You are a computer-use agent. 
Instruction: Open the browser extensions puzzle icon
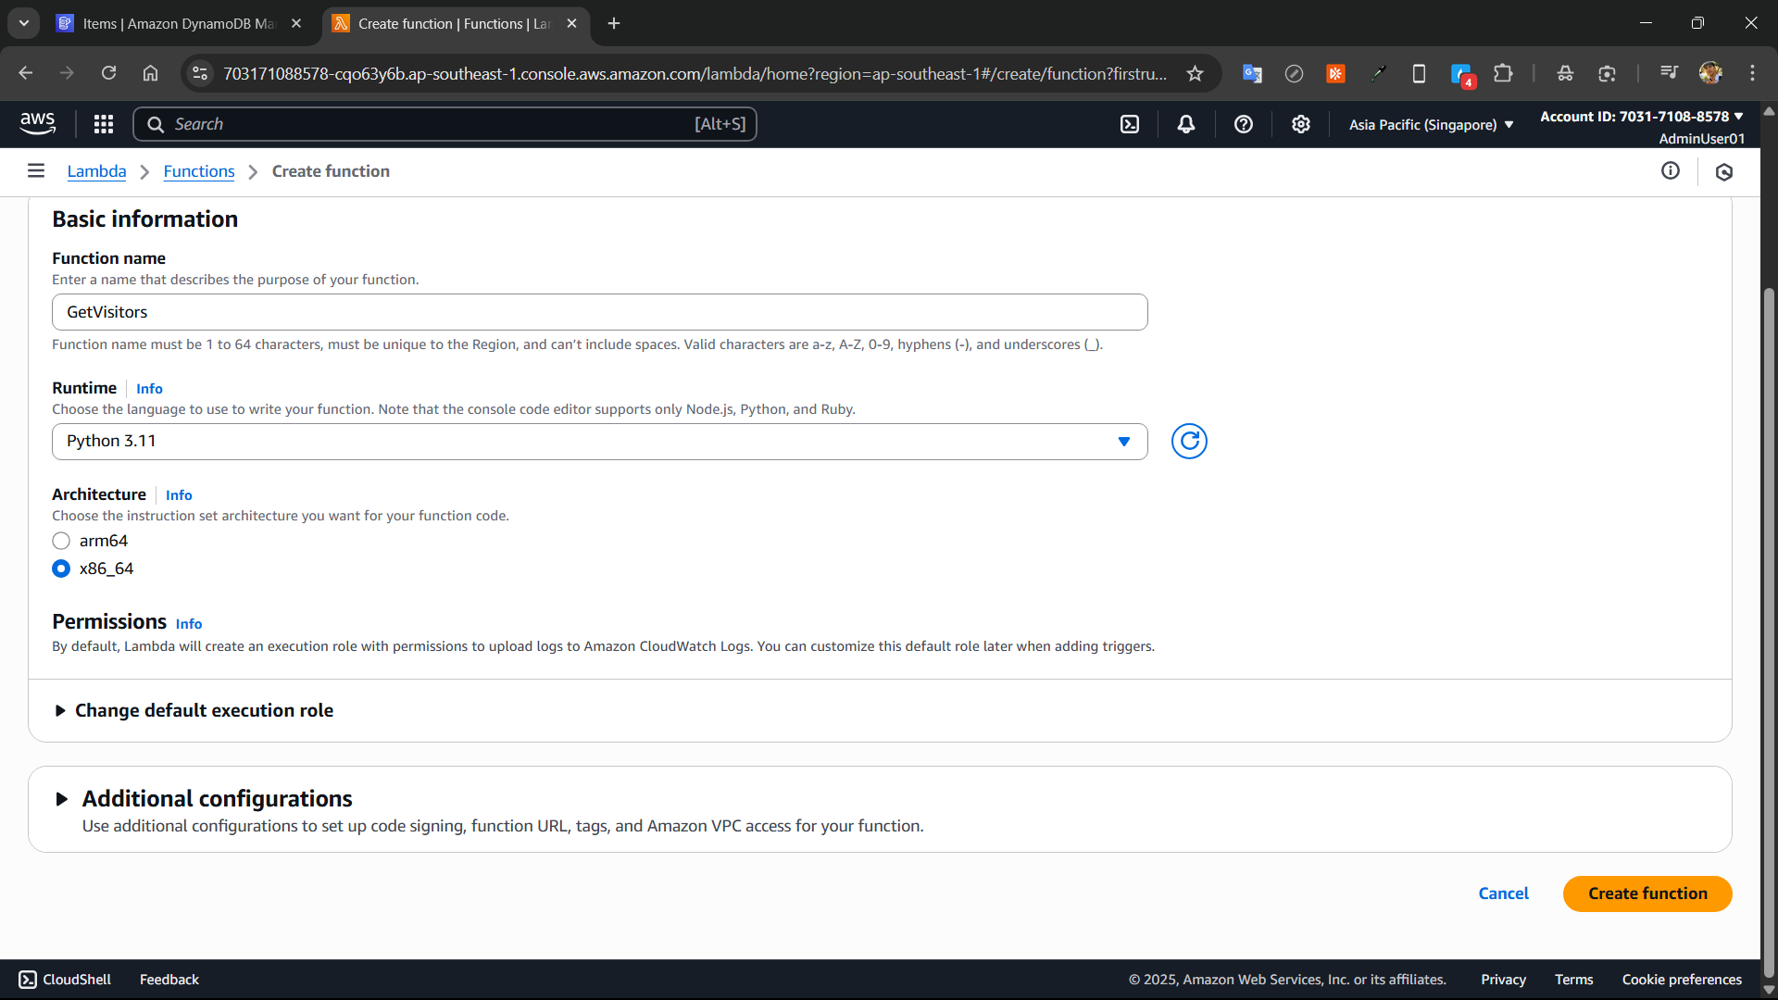(x=1503, y=73)
